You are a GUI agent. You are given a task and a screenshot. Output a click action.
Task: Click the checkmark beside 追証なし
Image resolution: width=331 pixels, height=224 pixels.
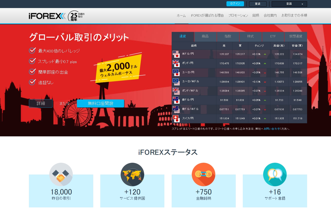(x=32, y=82)
